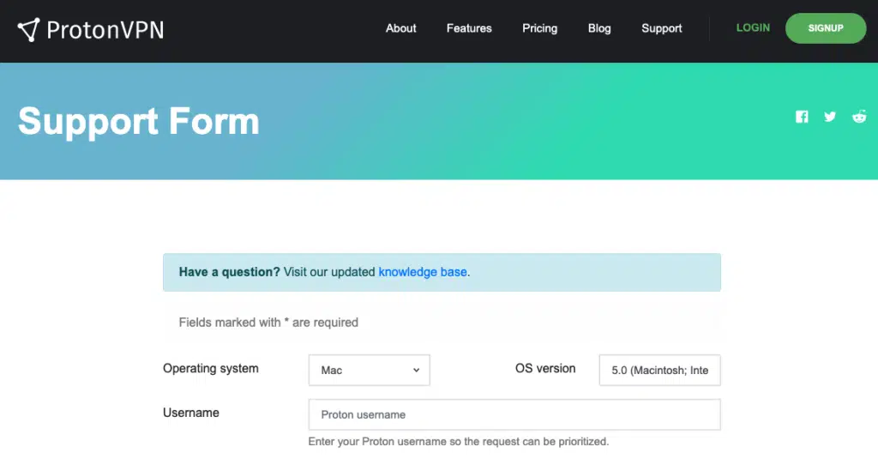Select the 'Support Form' heading text
878x459 pixels.
(139, 122)
